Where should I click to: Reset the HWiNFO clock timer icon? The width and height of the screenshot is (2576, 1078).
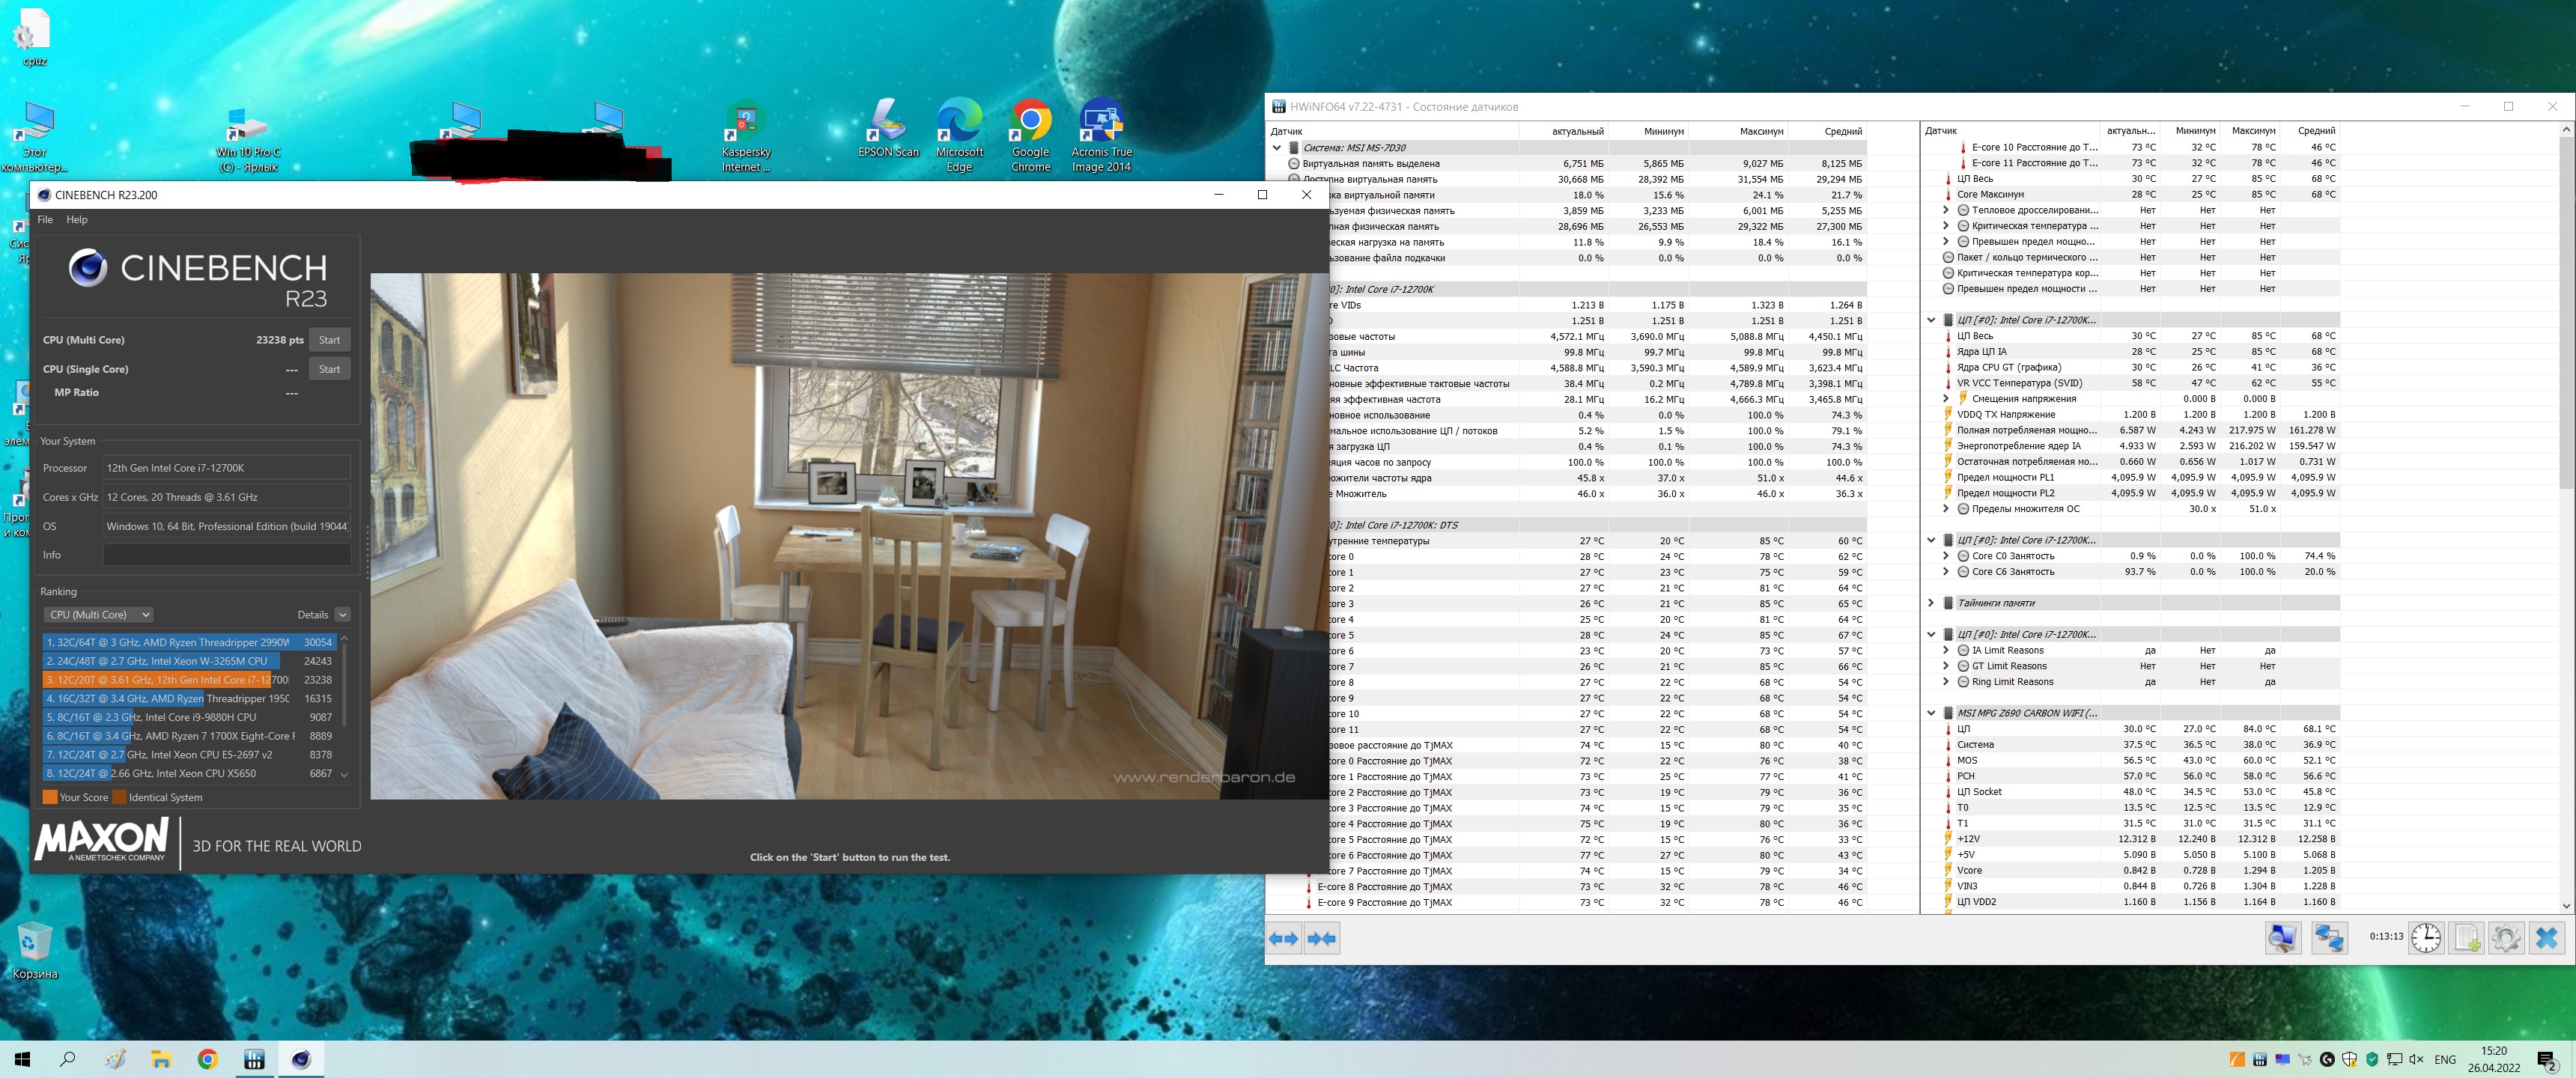(2426, 938)
